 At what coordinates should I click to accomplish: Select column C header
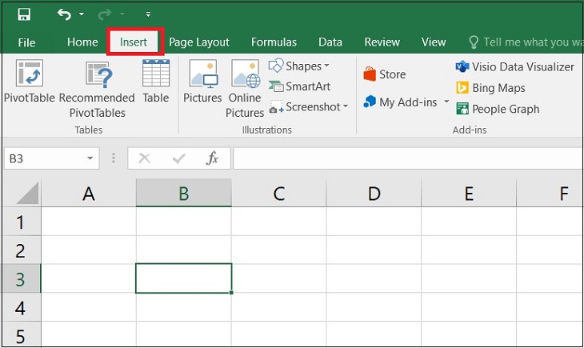278,193
